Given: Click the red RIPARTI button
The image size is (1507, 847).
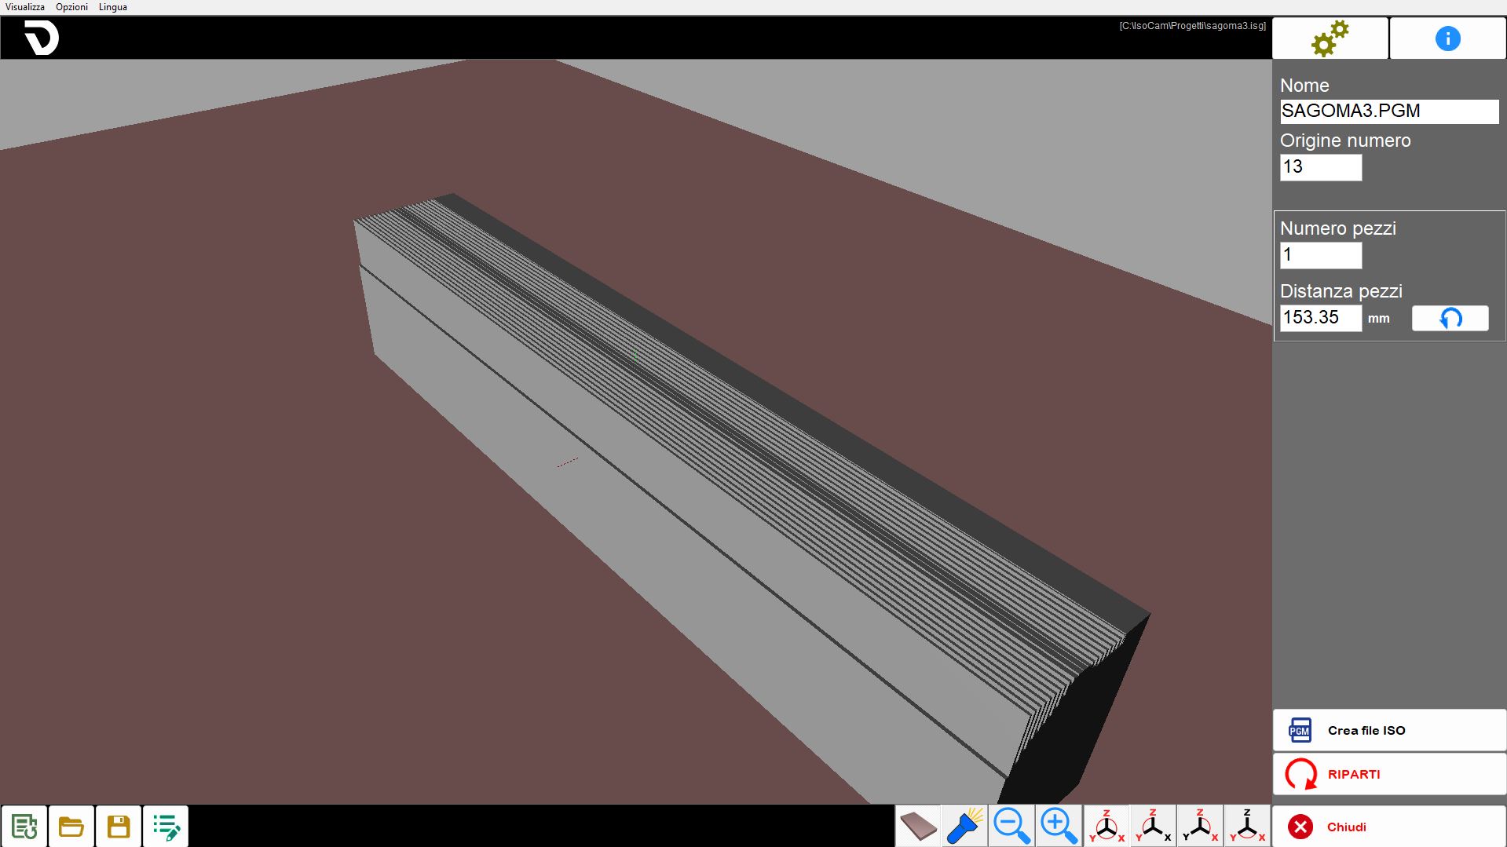Looking at the screenshot, I should pyautogui.click(x=1389, y=774).
